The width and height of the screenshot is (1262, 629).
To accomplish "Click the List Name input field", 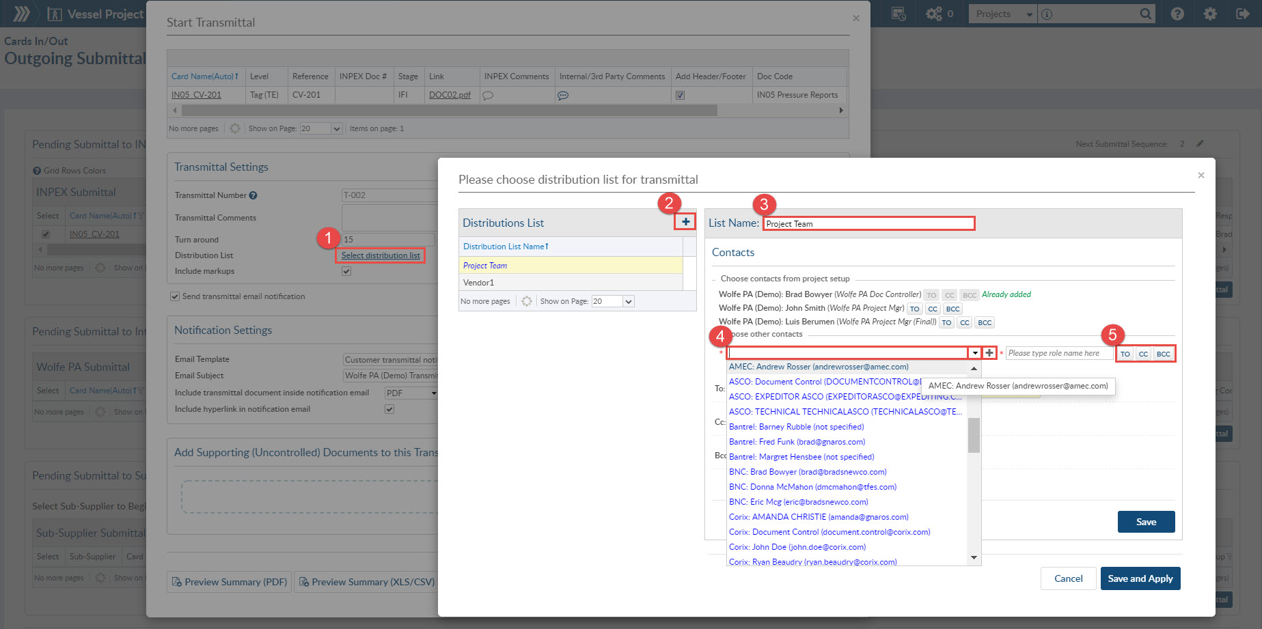I will (x=868, y=223).
